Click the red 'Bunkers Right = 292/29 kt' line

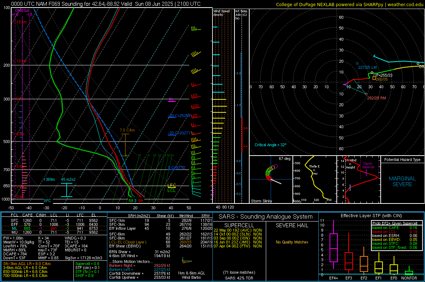140,266
